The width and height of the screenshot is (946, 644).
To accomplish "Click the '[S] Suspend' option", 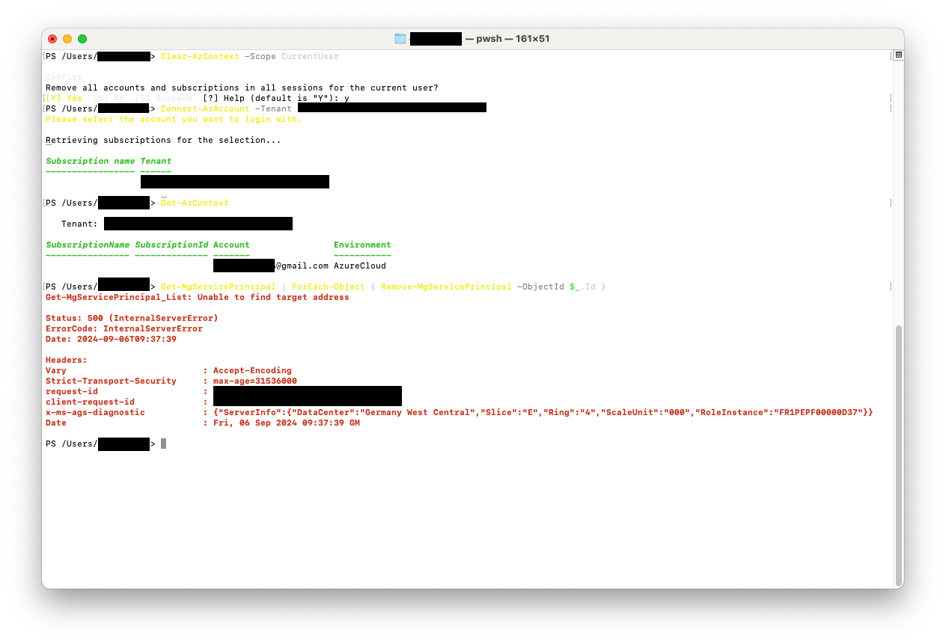I will 163,99.
